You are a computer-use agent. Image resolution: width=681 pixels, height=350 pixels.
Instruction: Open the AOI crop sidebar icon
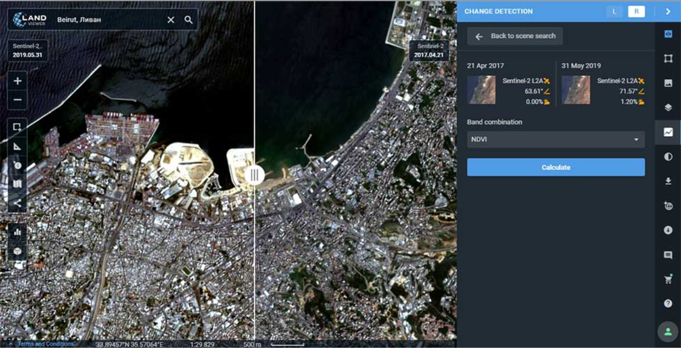click(x=668, y=58)
